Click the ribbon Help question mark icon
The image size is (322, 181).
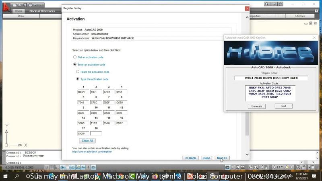[x=316, y=11]
